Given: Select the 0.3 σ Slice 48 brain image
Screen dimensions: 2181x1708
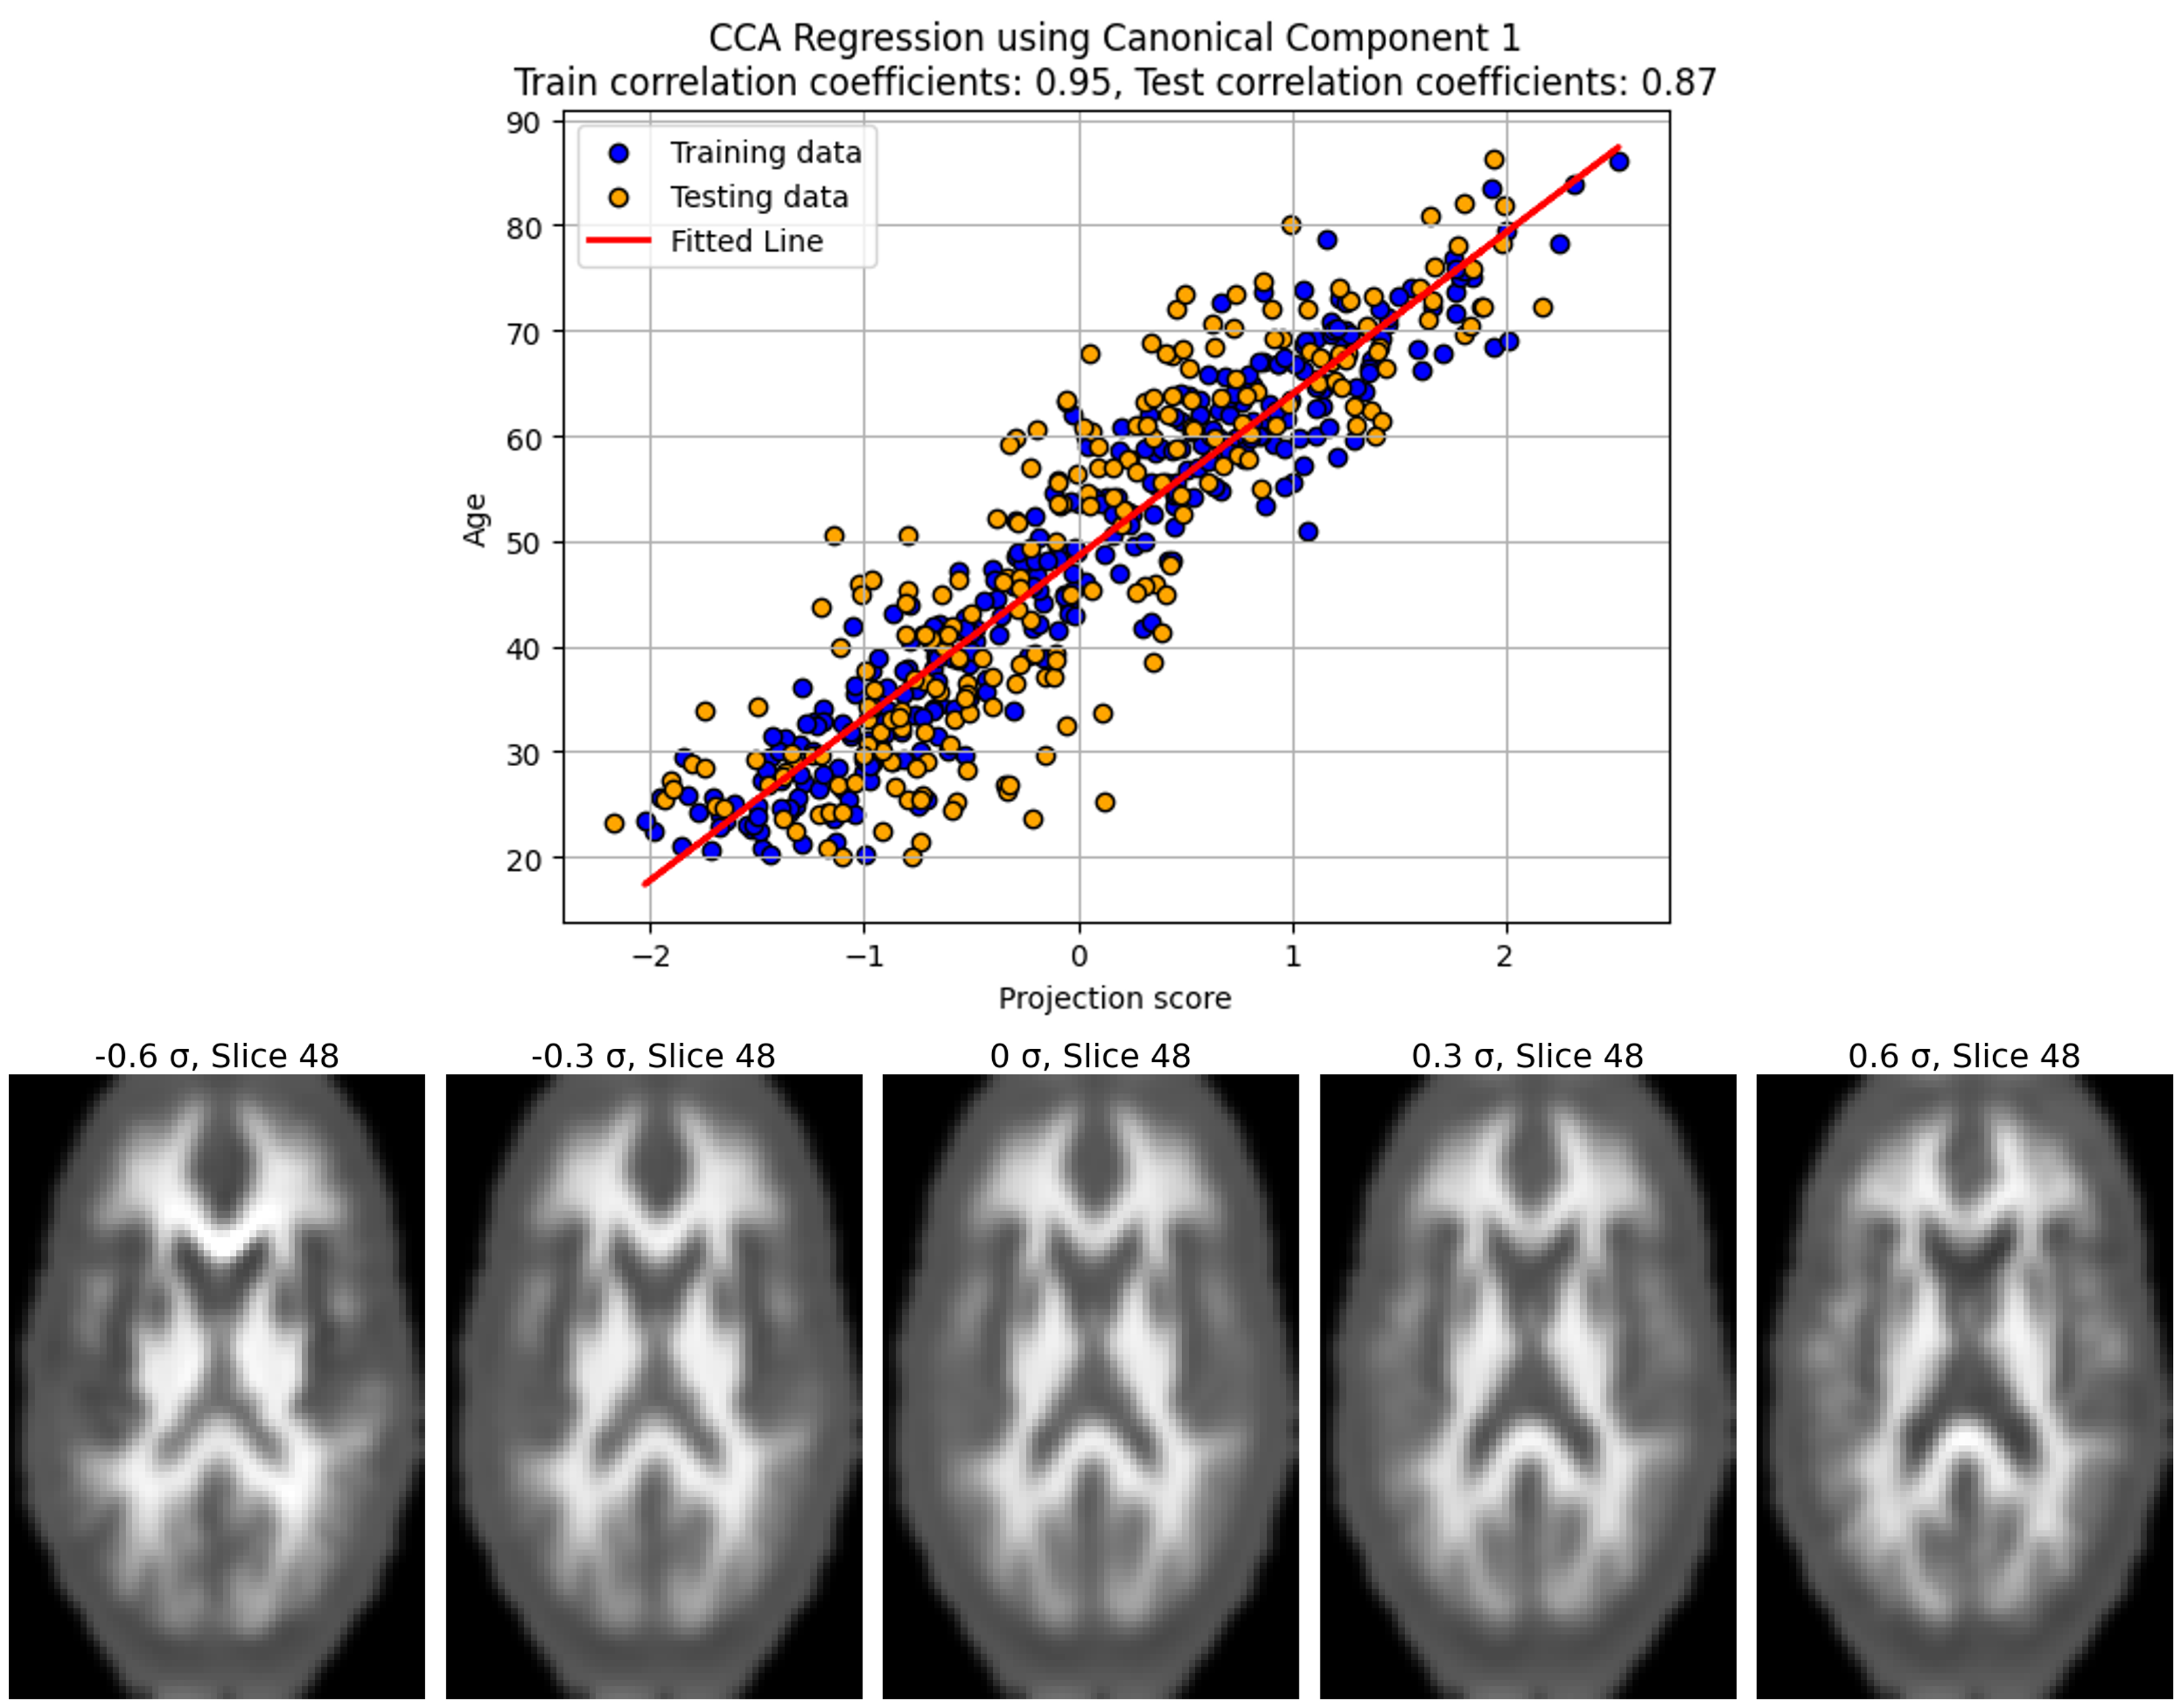Looking at the screenshot, I should click(x=1527, y=1387).
